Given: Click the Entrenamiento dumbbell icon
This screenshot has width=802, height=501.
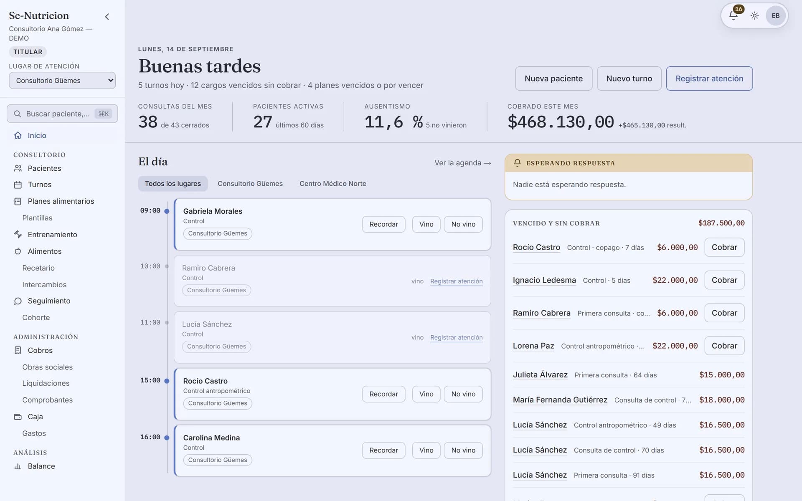Looking at the screenshot, I should click(18, 234).
